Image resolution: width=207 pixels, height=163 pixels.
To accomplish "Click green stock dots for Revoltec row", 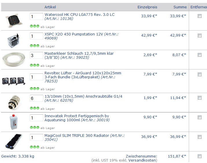I will [35, 88].
